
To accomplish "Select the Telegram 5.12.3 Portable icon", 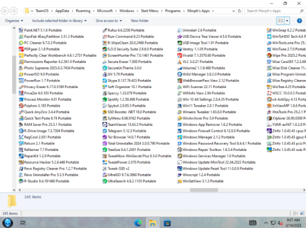I will coord(105,131).
